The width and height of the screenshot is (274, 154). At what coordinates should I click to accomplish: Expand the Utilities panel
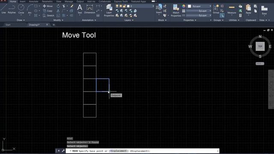(234, 20)
